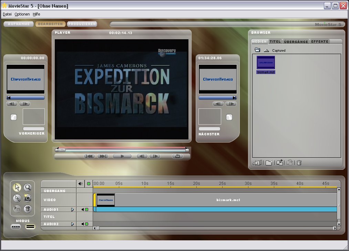The width and height of the screenshot is (349, 251).
Task: Click the player seek slider handle
Action: (61, 150)
